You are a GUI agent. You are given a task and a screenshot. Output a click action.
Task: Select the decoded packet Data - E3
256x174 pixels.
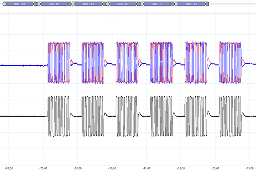point(157,4)
